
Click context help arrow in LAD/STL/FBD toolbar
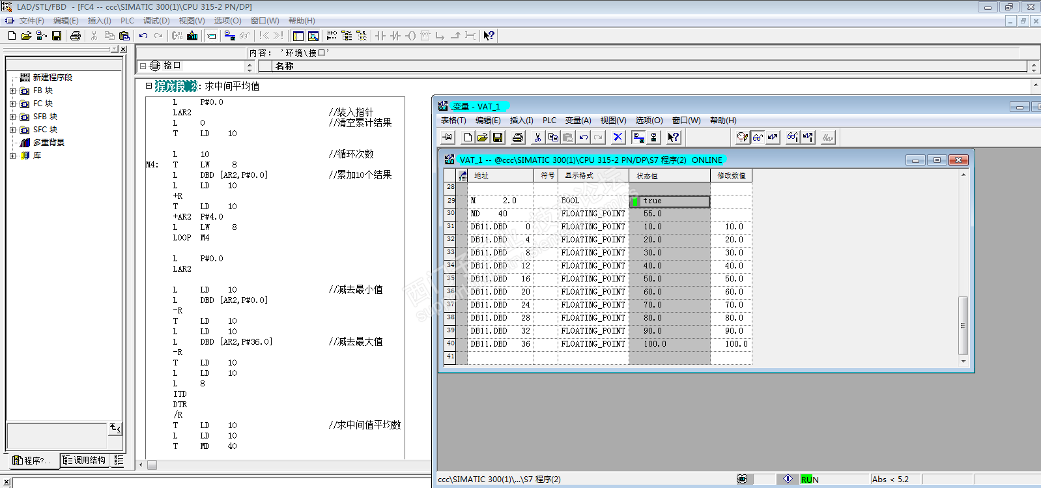point(489,36)
